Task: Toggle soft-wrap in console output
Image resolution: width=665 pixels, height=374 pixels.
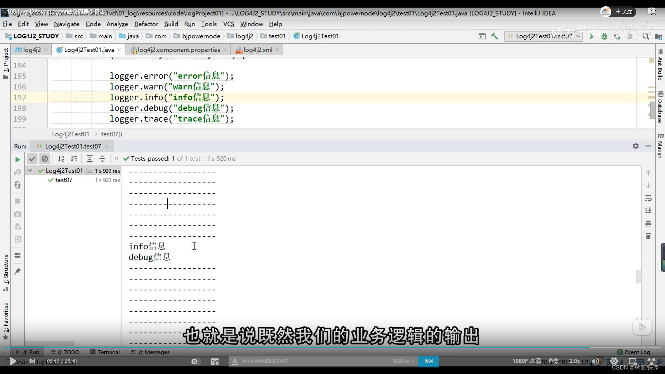Action: pyautogui.click(x=648, y=198)
